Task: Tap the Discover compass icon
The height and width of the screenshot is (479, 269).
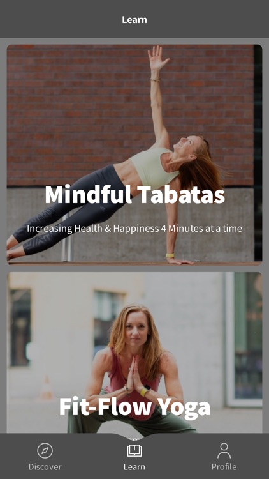Action: point(45,451)
